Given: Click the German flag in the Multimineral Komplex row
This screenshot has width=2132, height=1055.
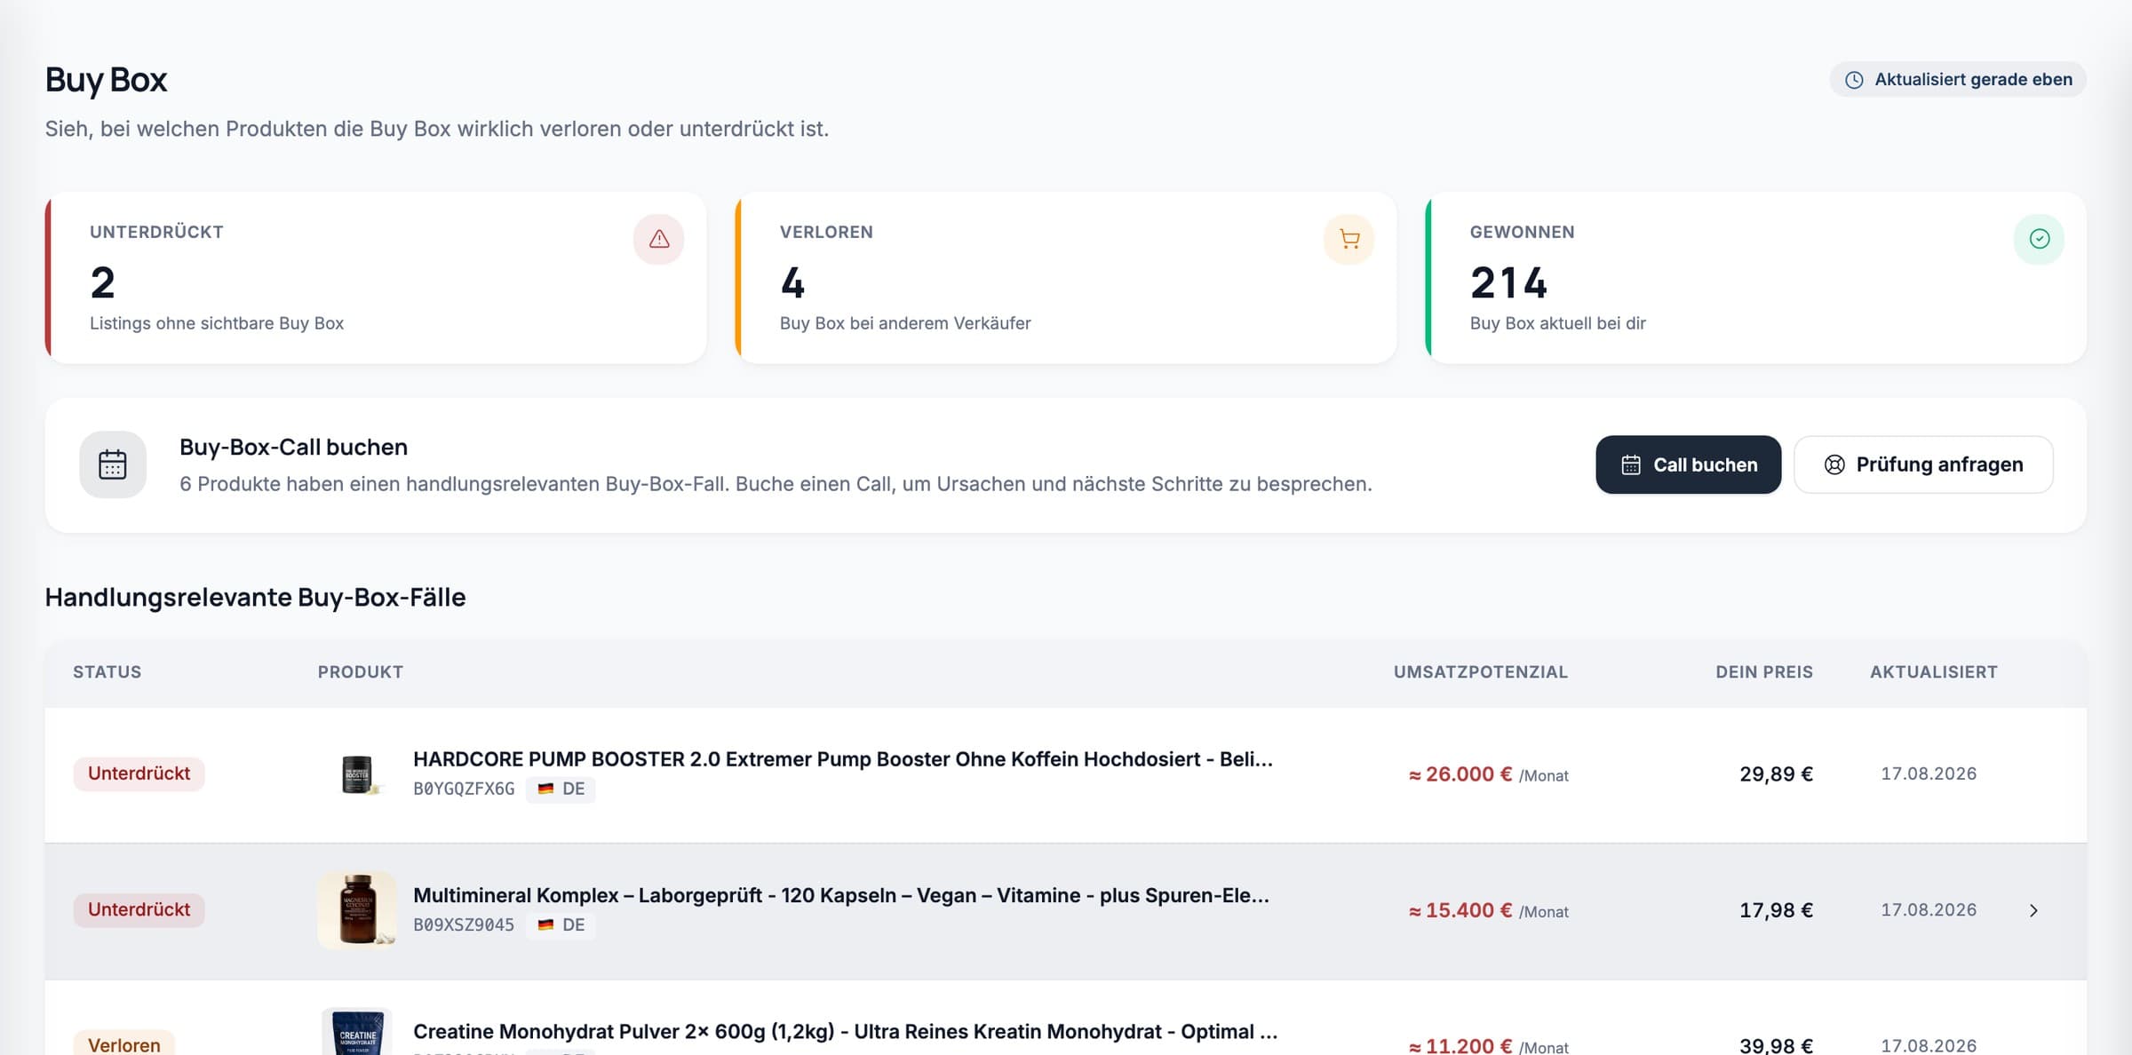Looking at the screenshot, I should coord(545,924).
